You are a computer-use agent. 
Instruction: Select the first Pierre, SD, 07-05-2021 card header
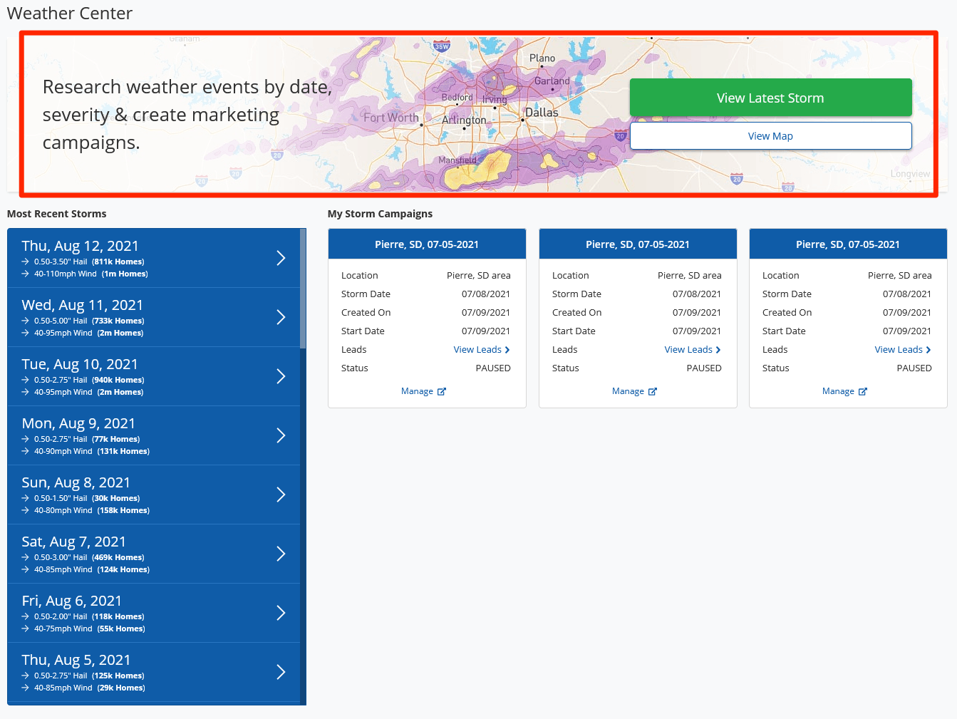pos(427,244)
